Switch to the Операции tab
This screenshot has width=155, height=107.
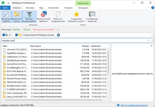pyautogui.click(x=83, y=8)
